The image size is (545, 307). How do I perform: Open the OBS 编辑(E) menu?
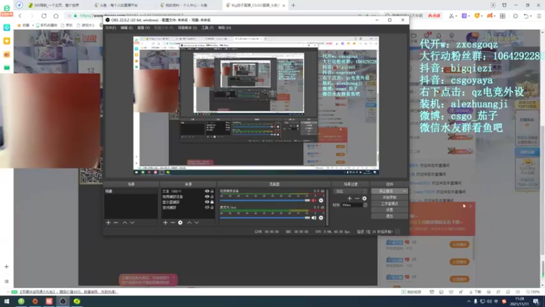(x=127, y=28)
